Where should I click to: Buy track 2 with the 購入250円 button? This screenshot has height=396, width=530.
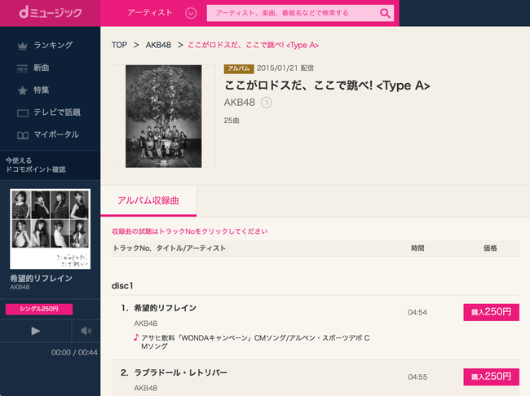click(491, 376)
